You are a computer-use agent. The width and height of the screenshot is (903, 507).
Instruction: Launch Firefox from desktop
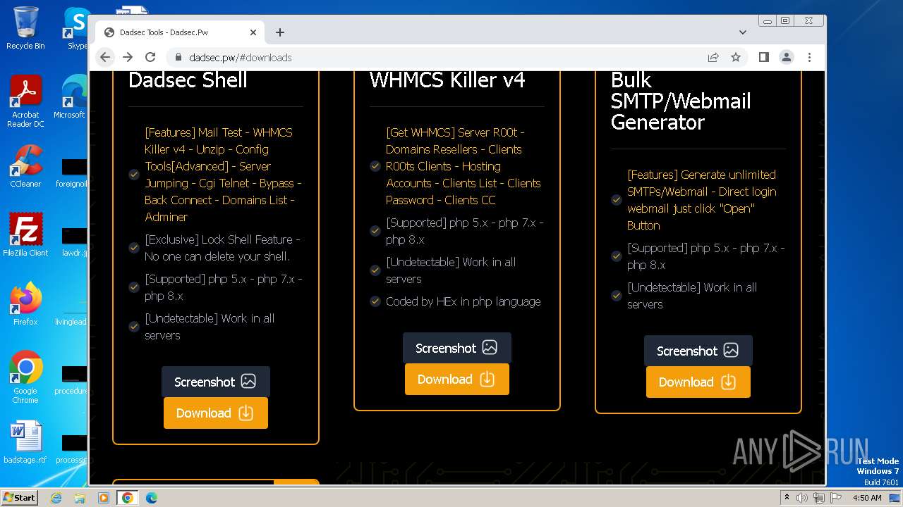(x=25, y=303)
